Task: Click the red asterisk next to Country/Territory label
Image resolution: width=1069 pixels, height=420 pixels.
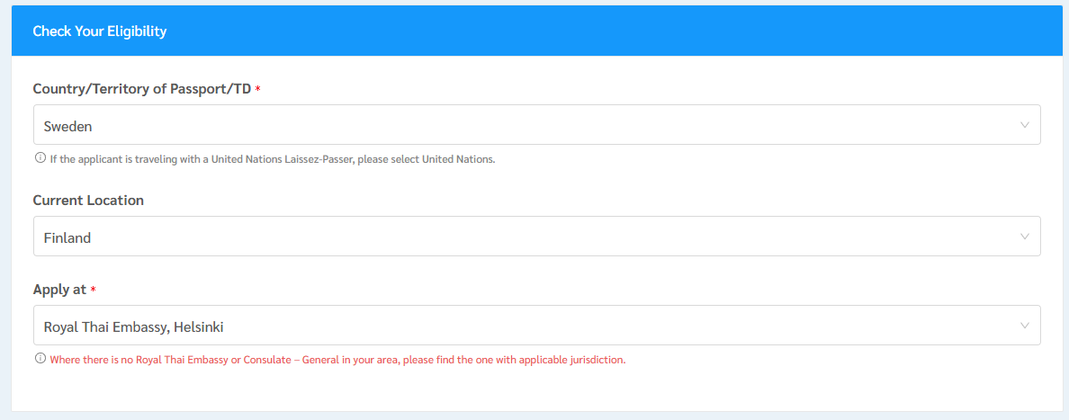Action: tap(258, 90)
